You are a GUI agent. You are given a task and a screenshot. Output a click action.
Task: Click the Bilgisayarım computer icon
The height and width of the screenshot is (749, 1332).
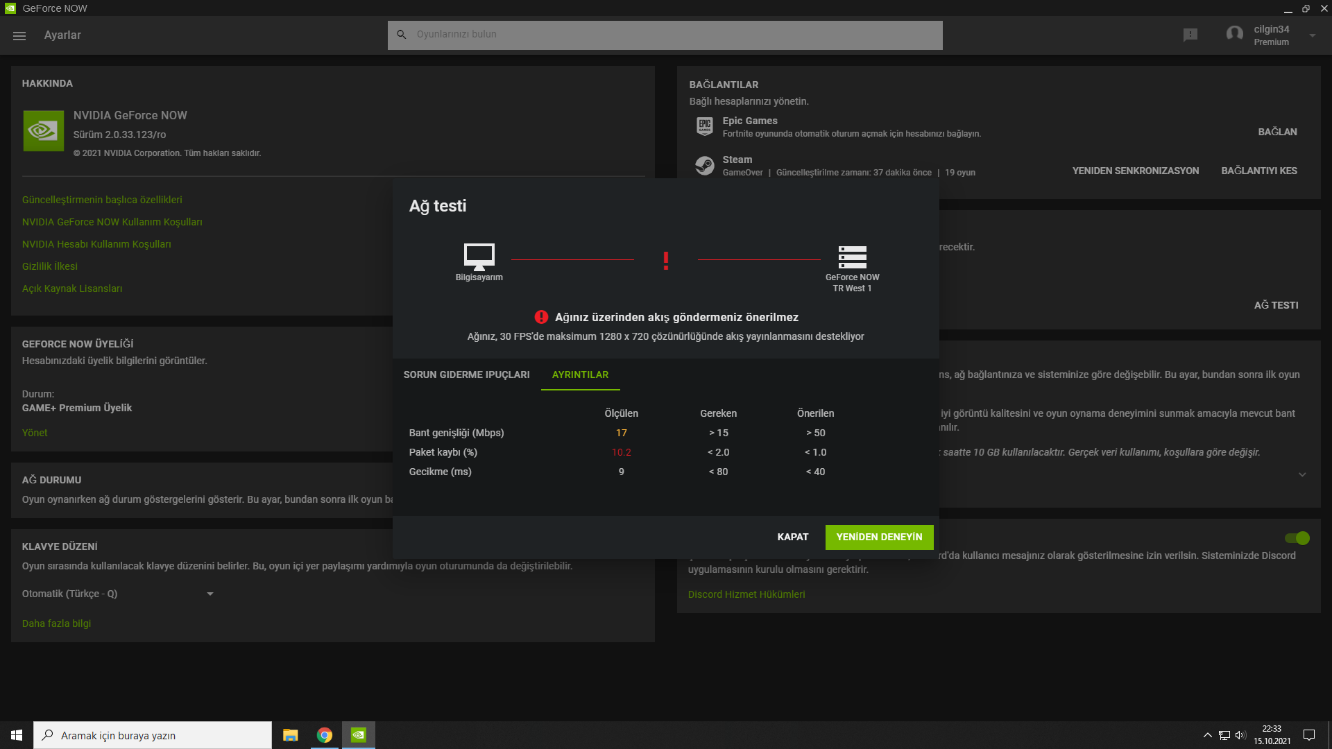pyautogui.click(x=479, y=256)
